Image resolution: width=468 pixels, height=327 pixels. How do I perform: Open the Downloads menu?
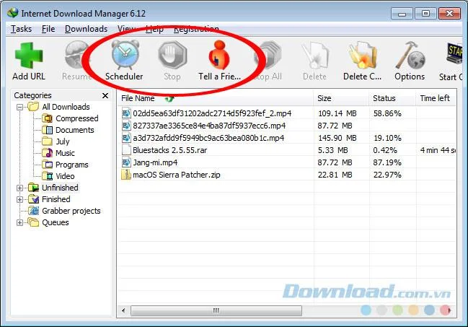click(87, 29)
